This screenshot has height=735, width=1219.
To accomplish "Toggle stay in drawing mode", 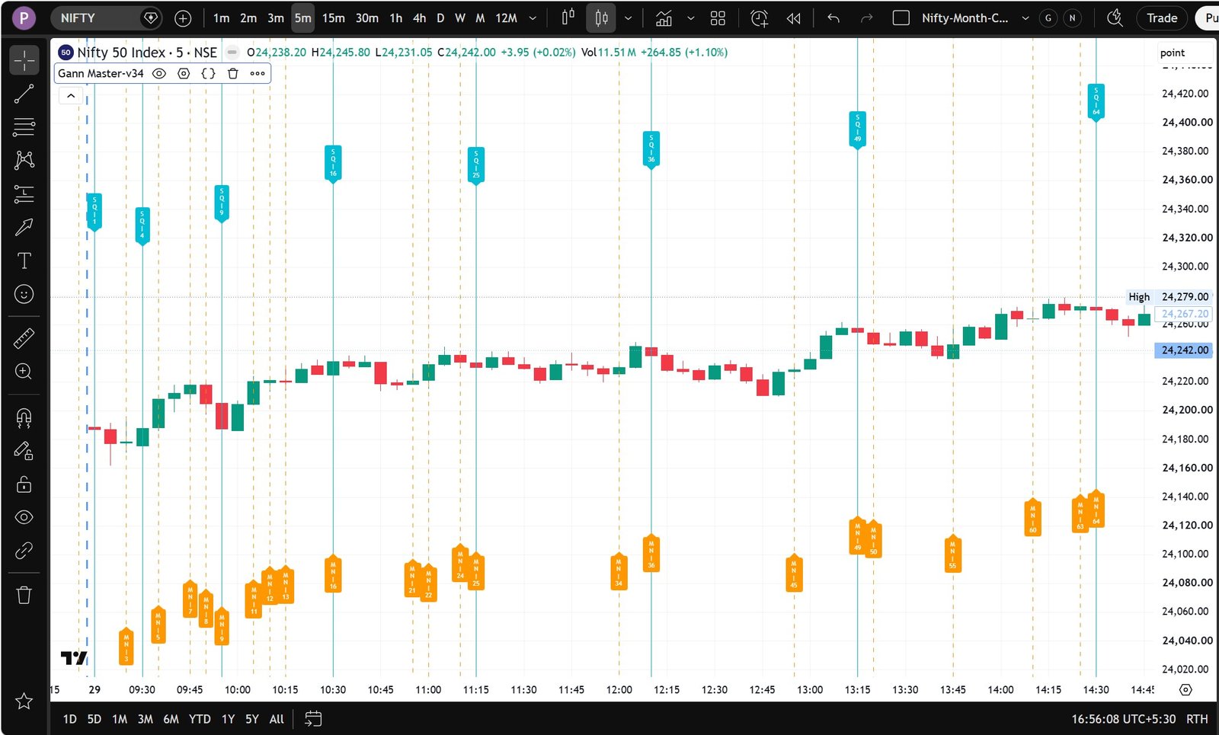I will point(24,451).
